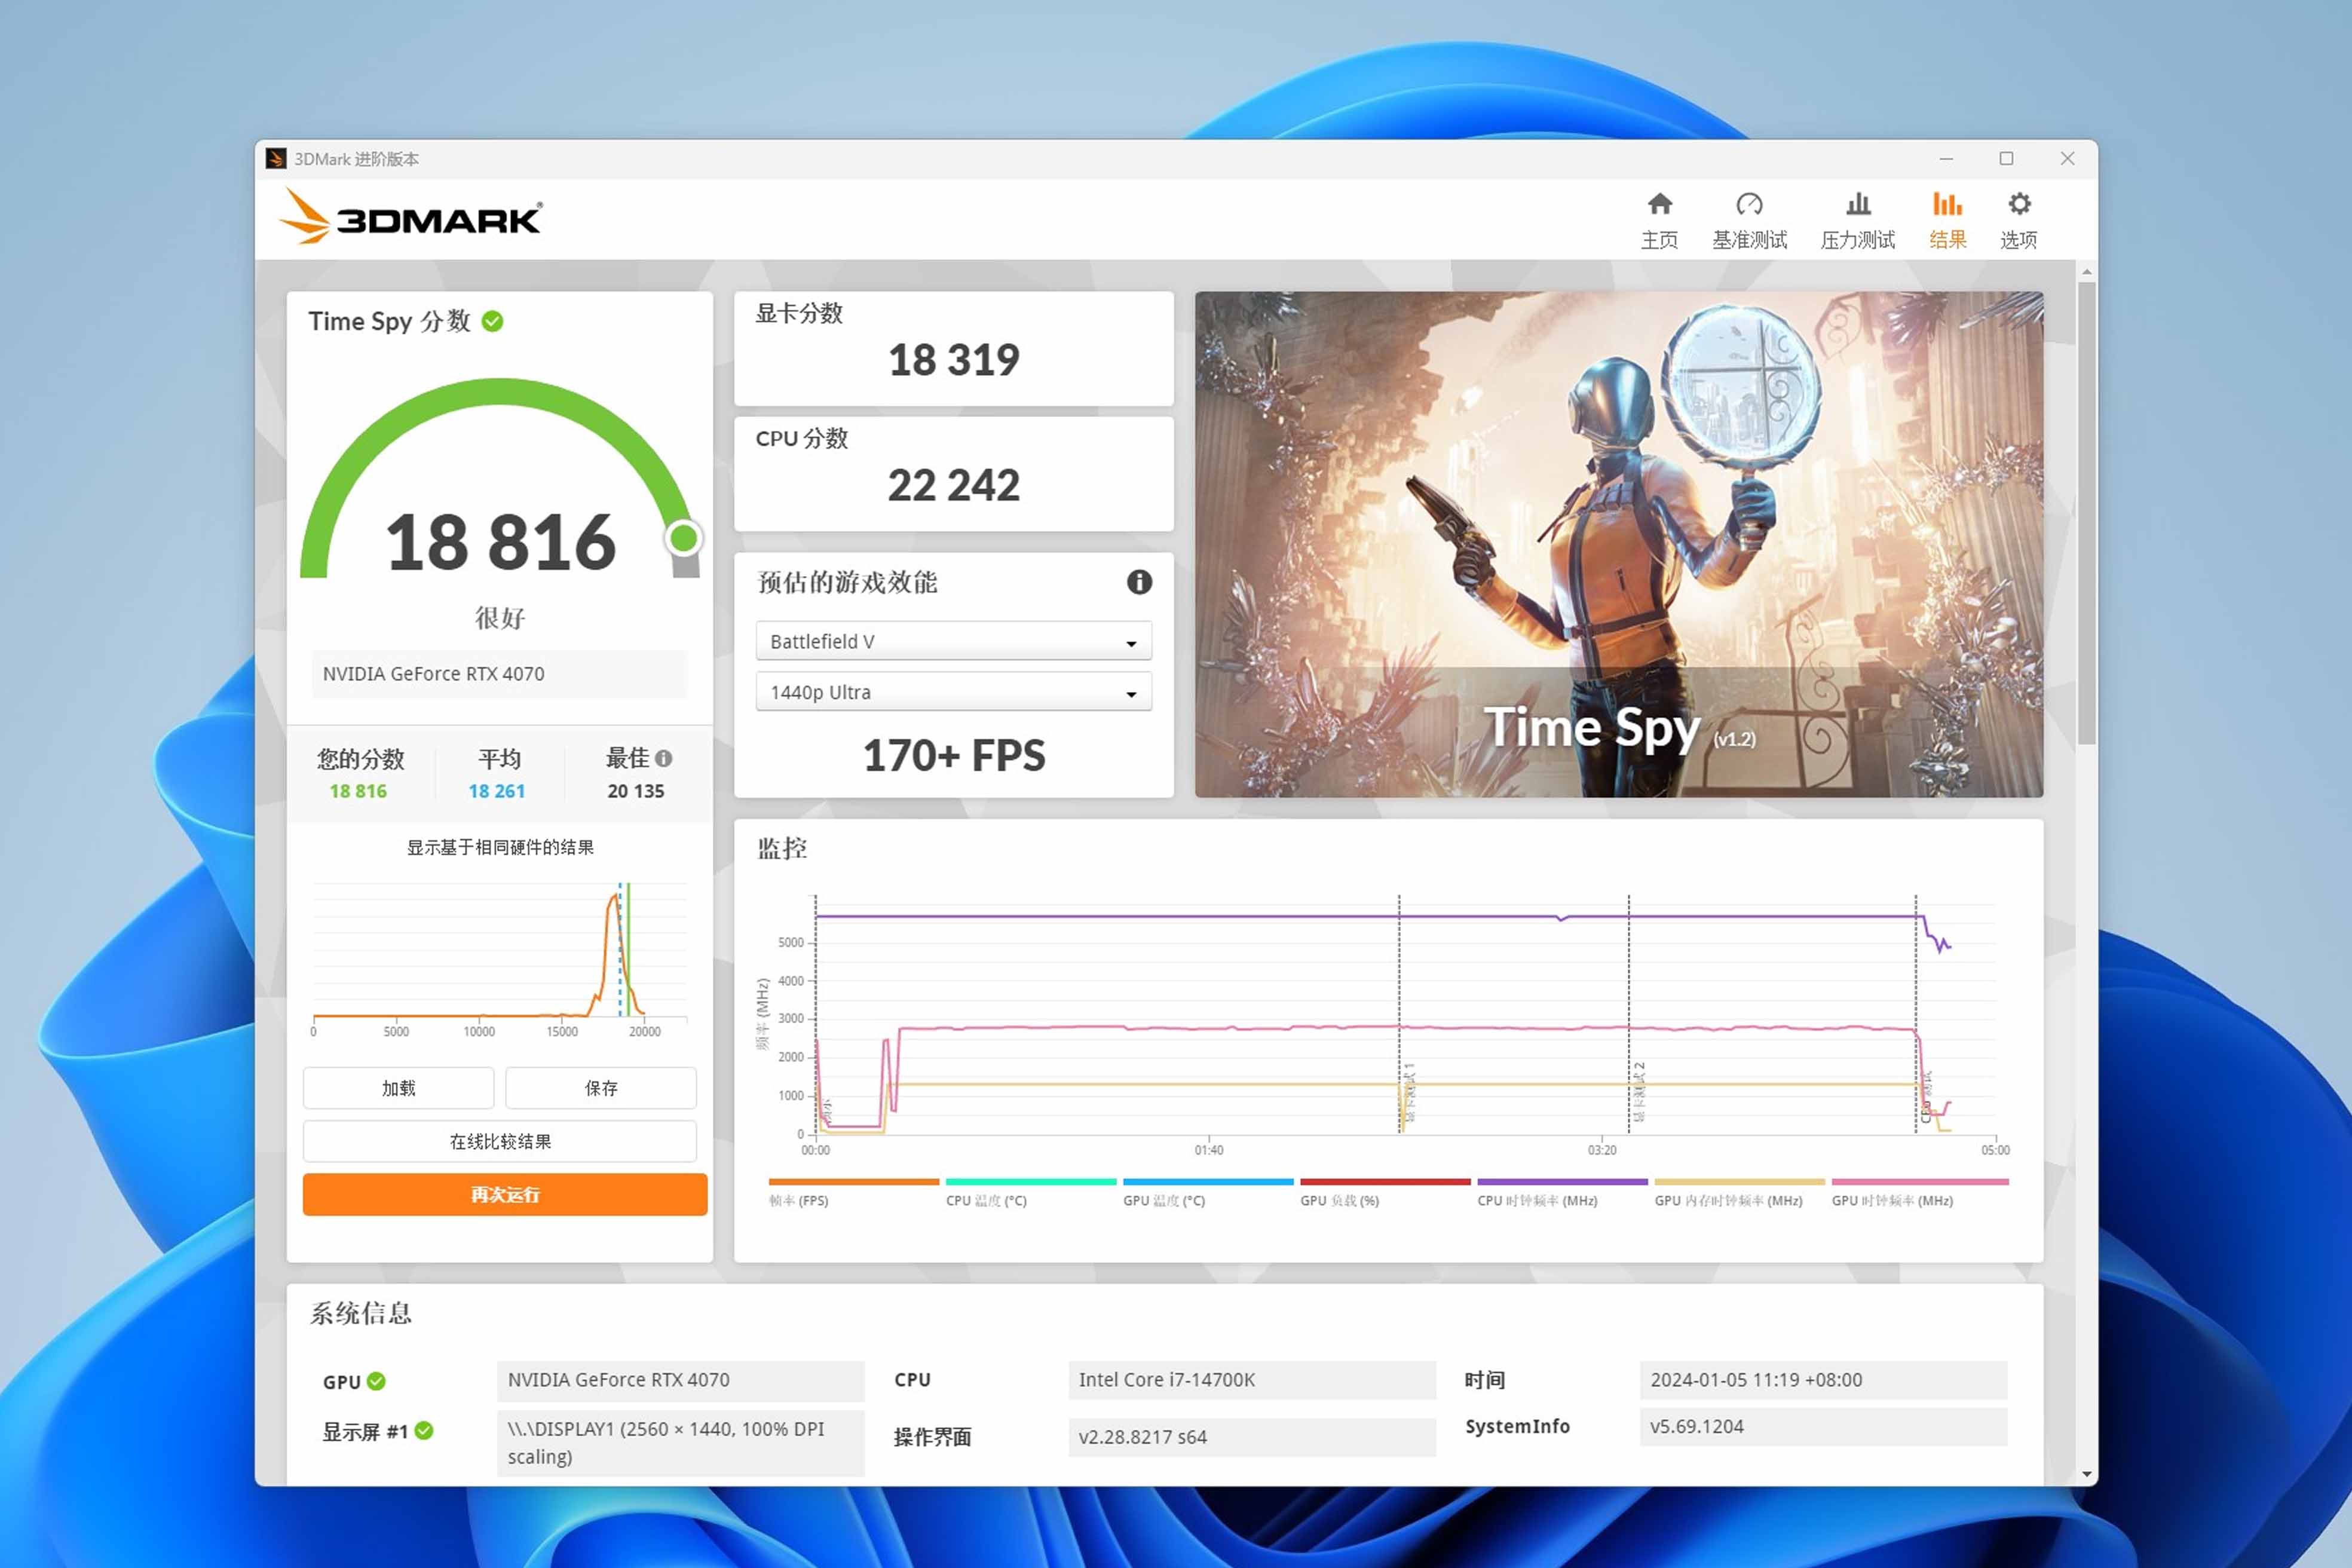Click the 操作界面 version v2.28.8217 s64
This screenshot has height=1568, width=2352.
[1251, 1437]
